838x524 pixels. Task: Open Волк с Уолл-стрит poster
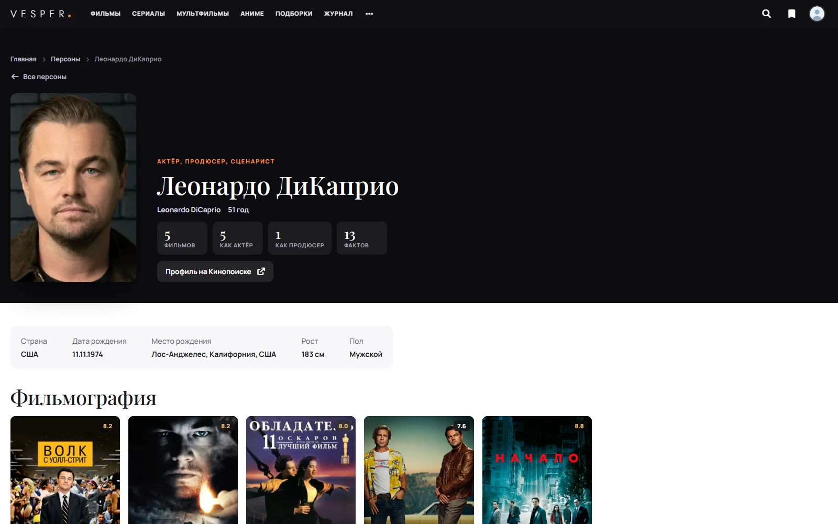(x=65, y=470)
